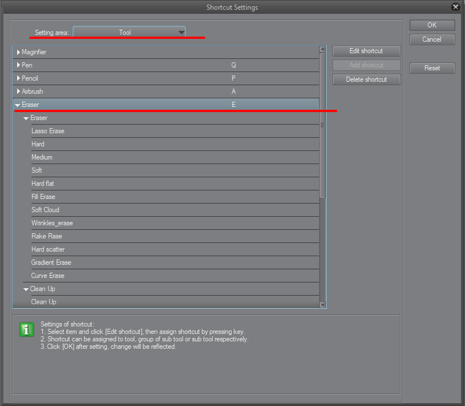This screenshot has height=406, width=465.
Task: Expand the Pencil tool group
Action: (18, 78)
